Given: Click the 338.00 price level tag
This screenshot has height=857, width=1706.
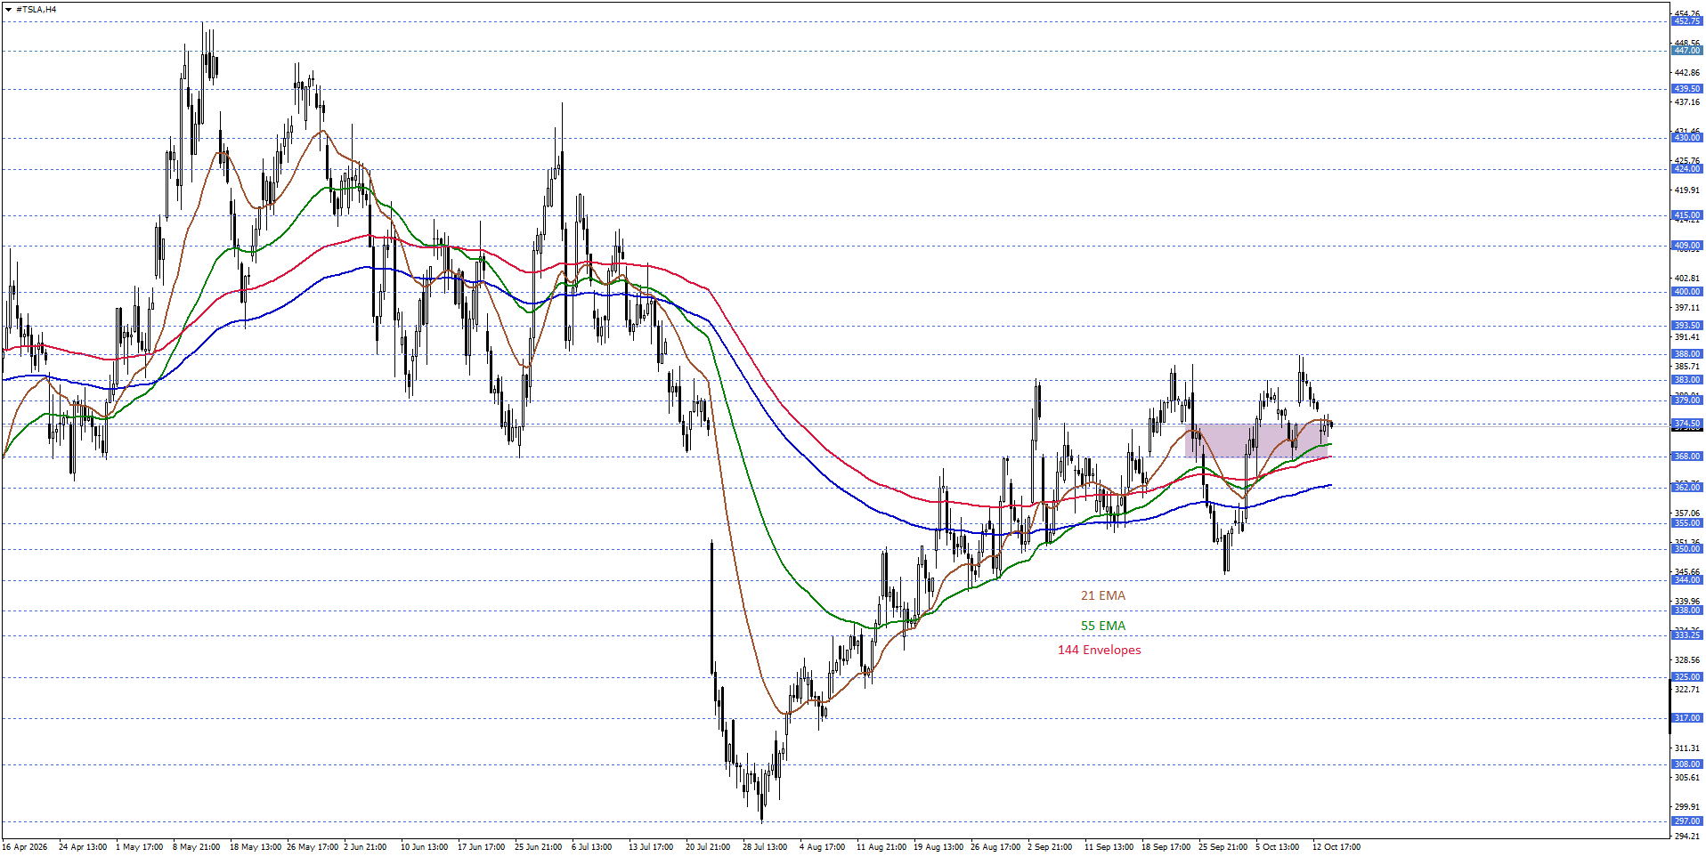Looking at the screenshot, I should (x=1686, y=610).
